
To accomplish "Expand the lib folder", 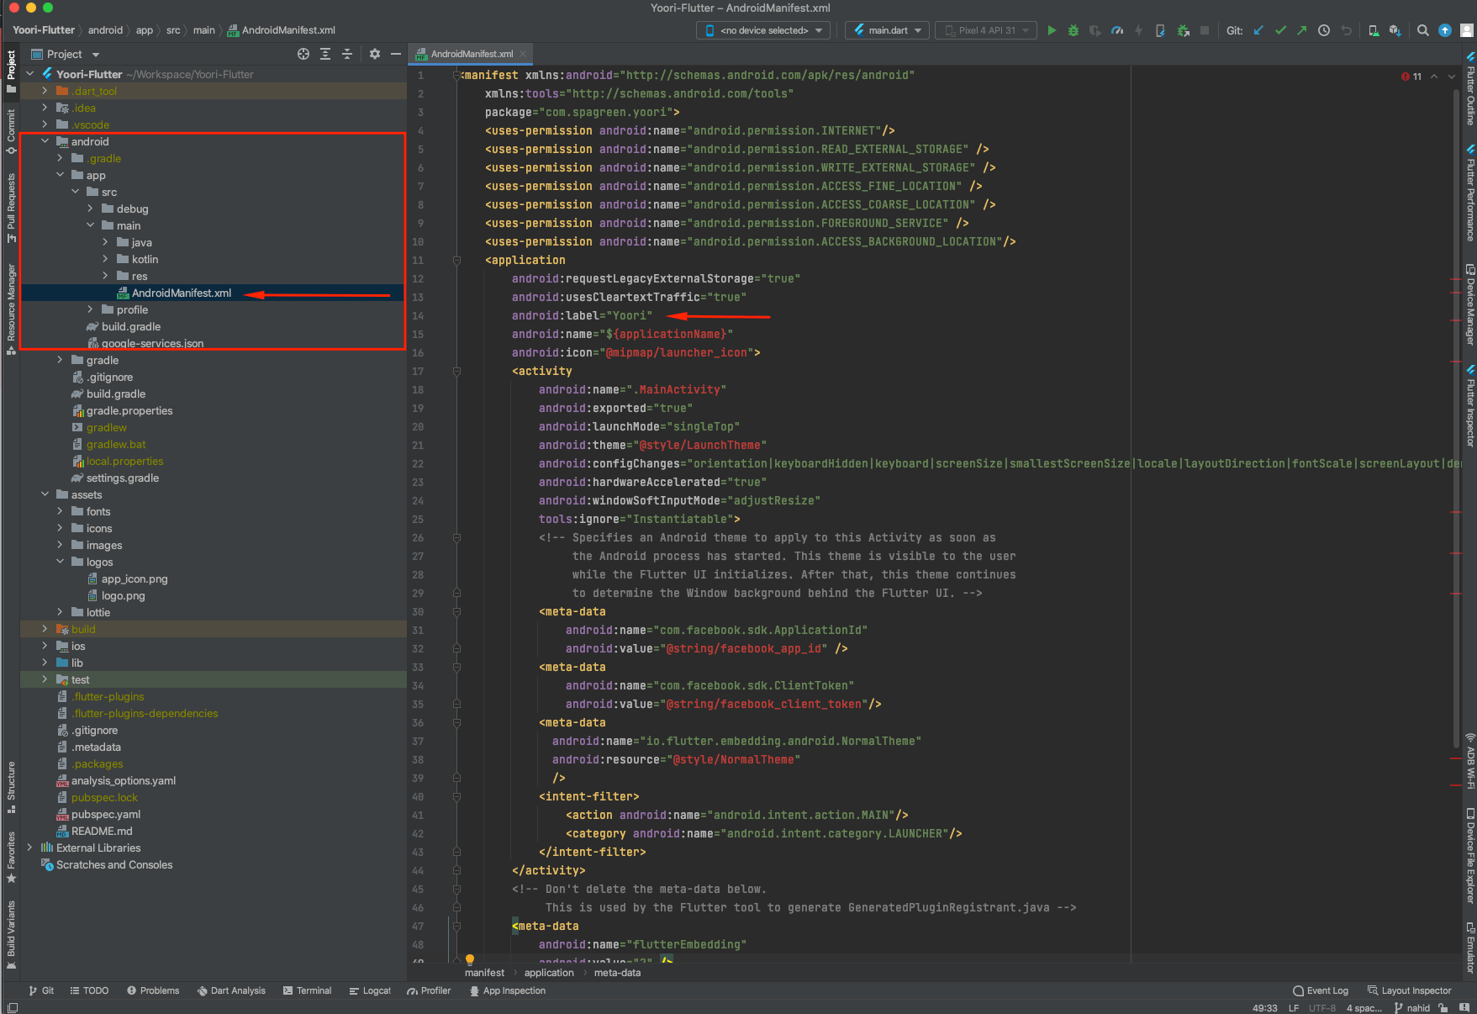I will tap(45, 663).
